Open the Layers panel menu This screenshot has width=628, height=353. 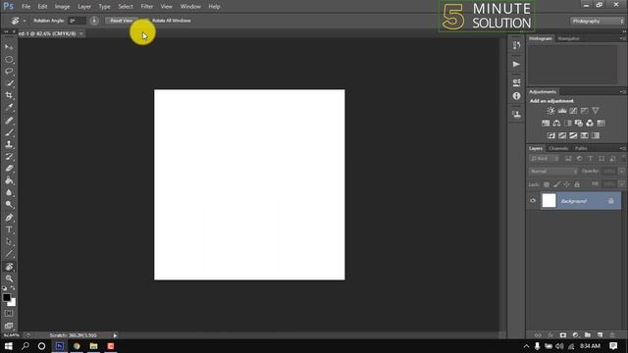point(622,148)
